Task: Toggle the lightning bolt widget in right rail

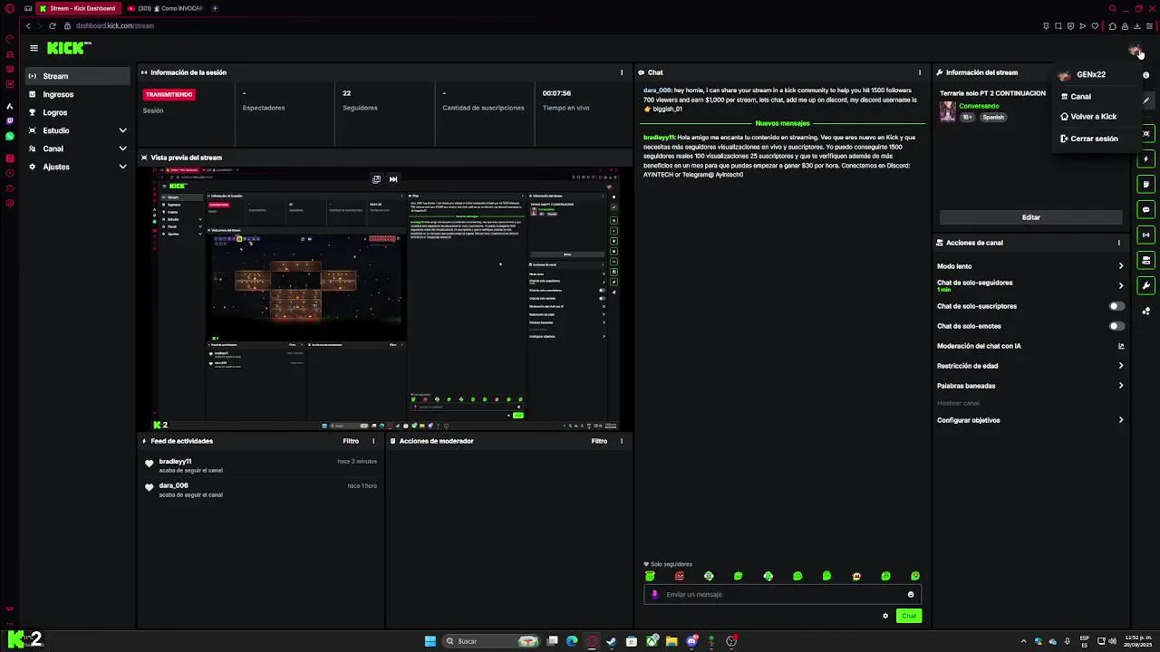Action: tap(1146, 159)
